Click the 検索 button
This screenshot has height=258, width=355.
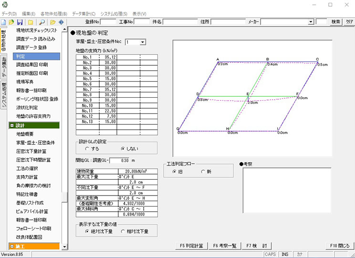pos(335,22)
